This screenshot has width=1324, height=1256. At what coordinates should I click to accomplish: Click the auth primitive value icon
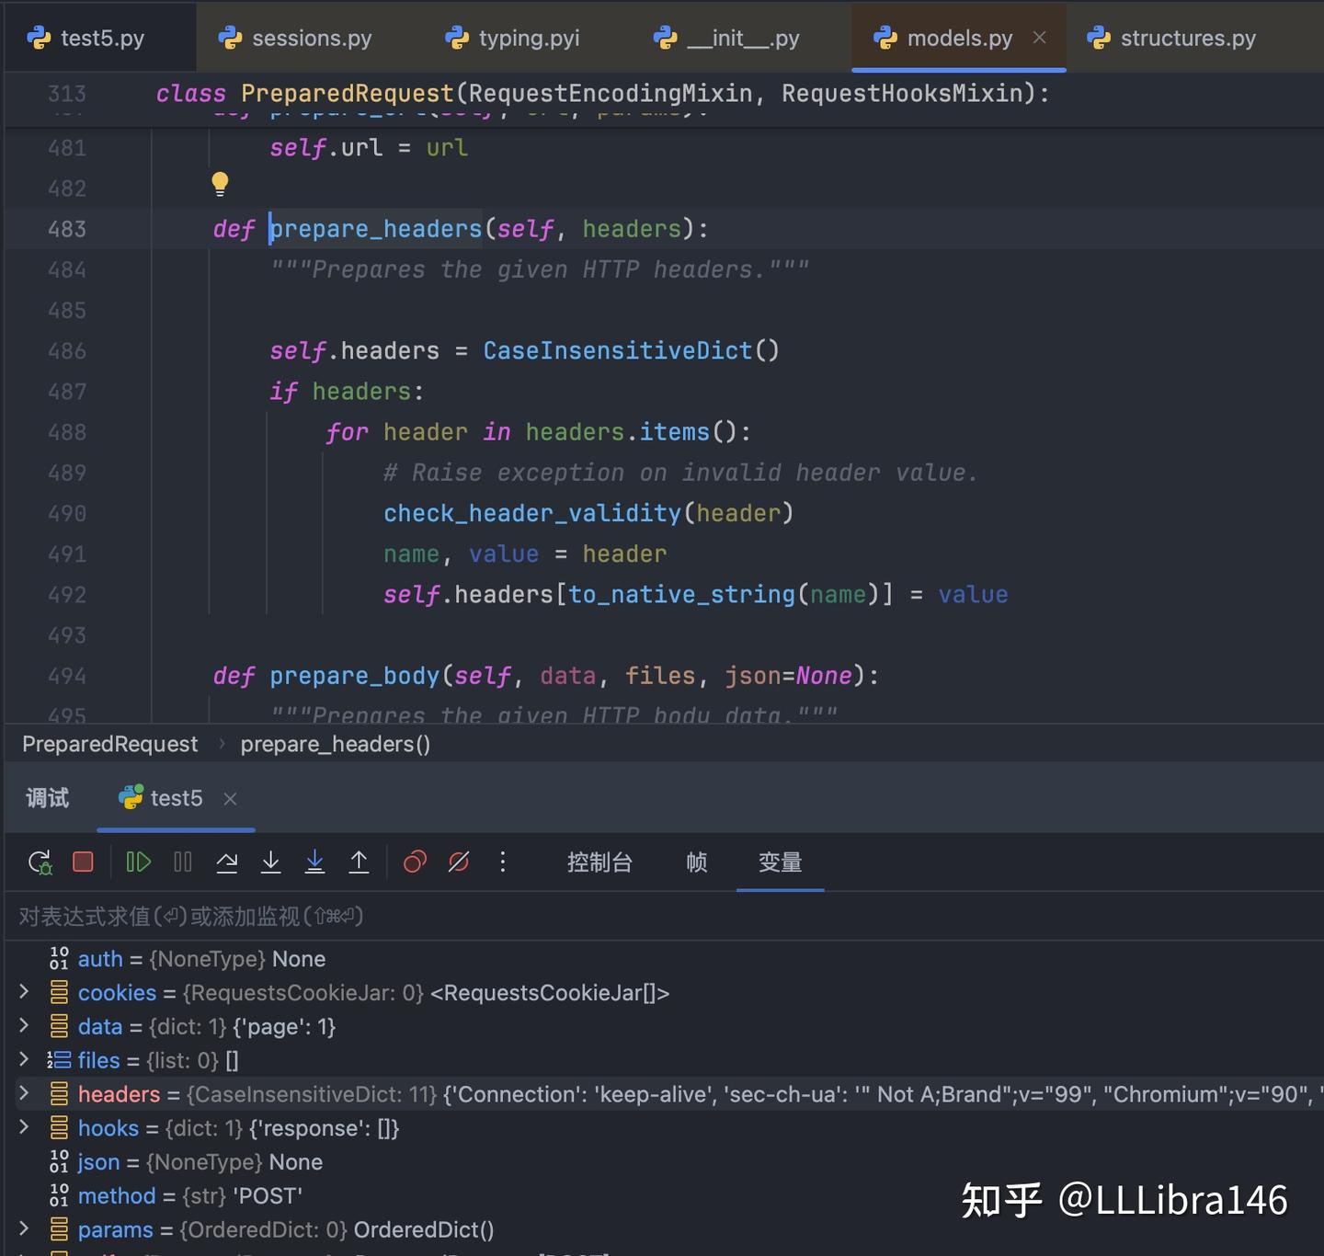click(x=59, y=959)
